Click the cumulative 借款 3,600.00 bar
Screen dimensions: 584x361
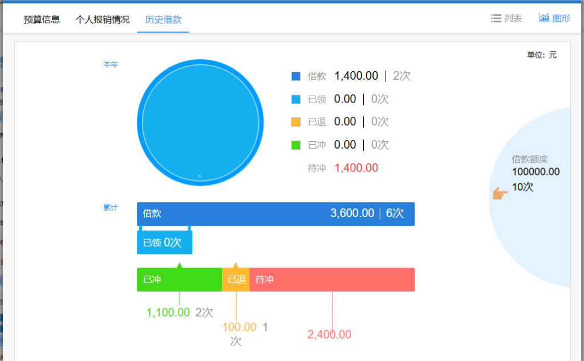click(x=275, y=214)
